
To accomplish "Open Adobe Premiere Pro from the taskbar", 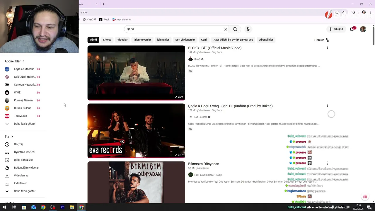I will point(62,207).
